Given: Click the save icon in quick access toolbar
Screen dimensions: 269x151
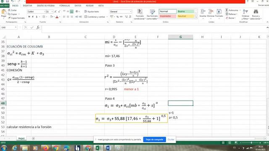Looking at the screenshot, I should click(8, 1).
